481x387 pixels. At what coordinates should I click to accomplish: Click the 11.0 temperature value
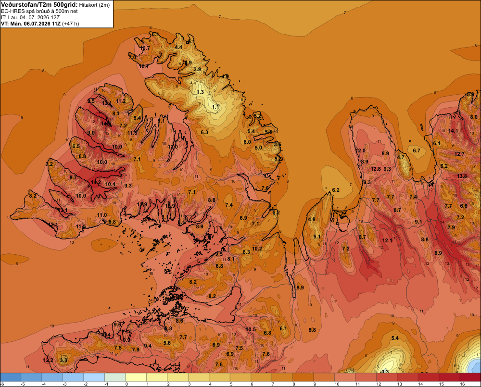pos(102,215)
